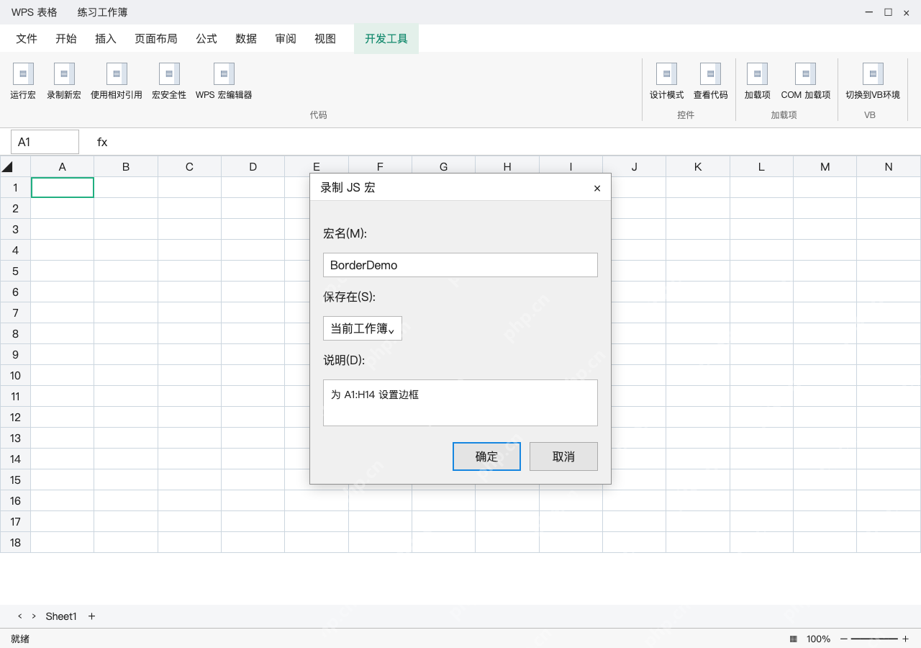This screenshot has width=921, height=648.
Task: Go to the previous sheet arrow
Action: click(x=20, y=616)
